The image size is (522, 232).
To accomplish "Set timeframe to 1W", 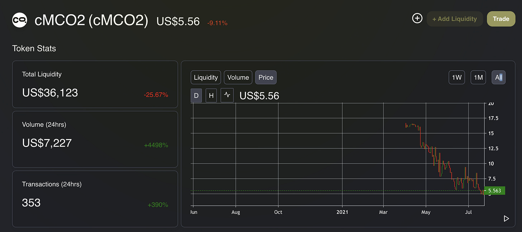I will point(457,77).
